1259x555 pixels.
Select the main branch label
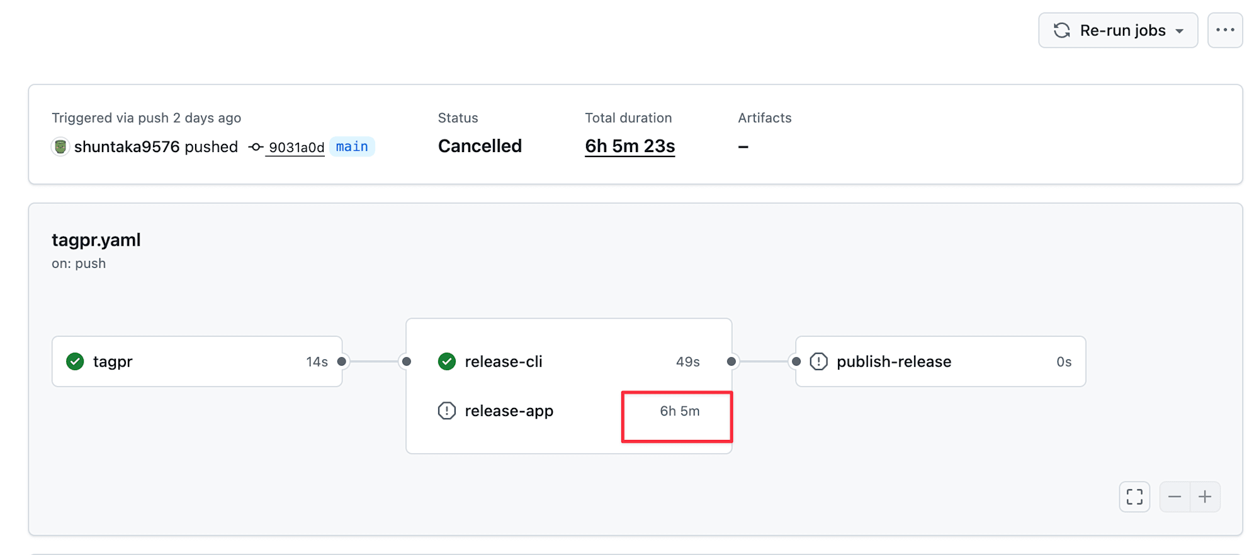[x=352, y=146]
